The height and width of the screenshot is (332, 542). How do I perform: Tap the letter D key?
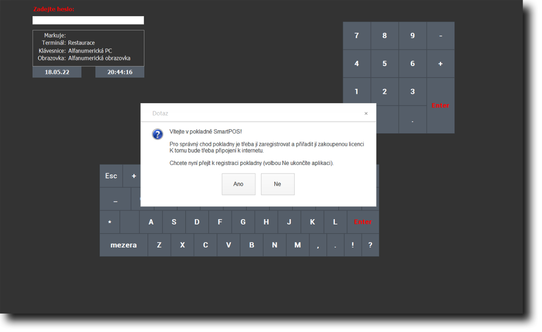tap(197, 222)
